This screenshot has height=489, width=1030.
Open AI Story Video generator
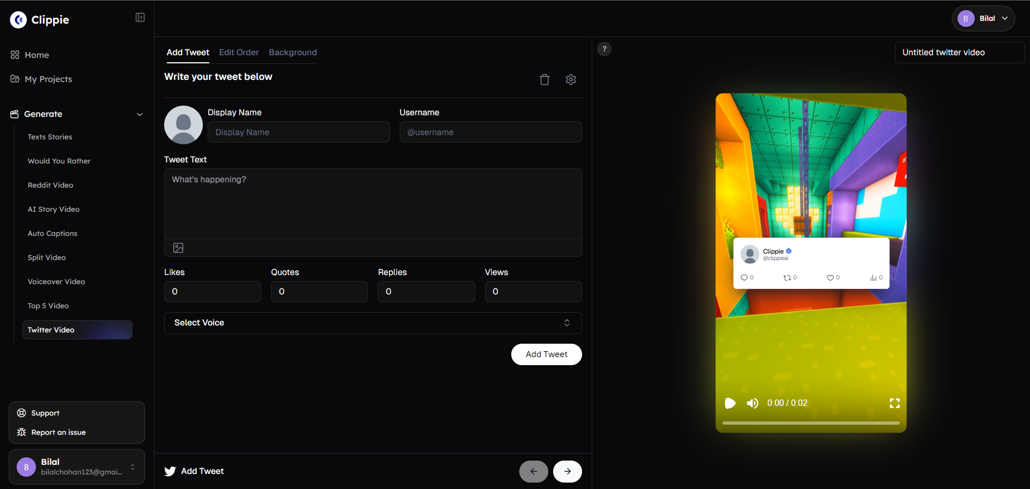(54, 209)
